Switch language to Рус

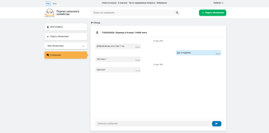(48, 3)
